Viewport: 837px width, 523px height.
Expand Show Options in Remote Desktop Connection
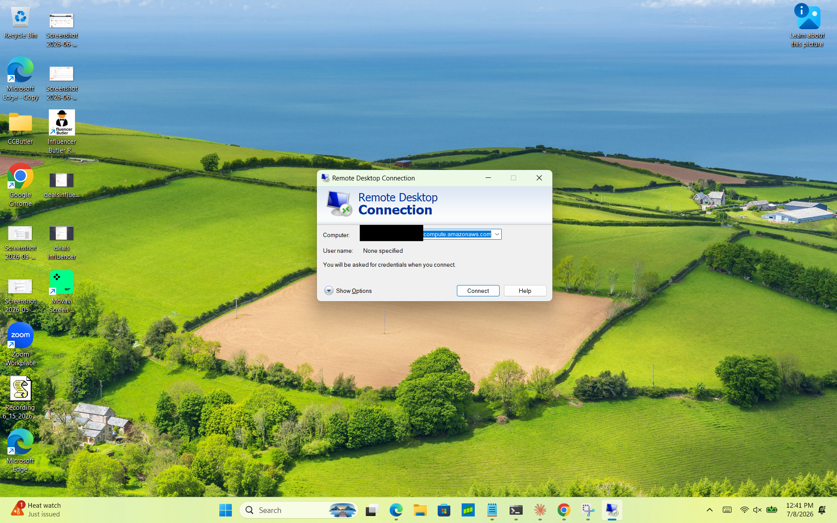coord(348,291)
